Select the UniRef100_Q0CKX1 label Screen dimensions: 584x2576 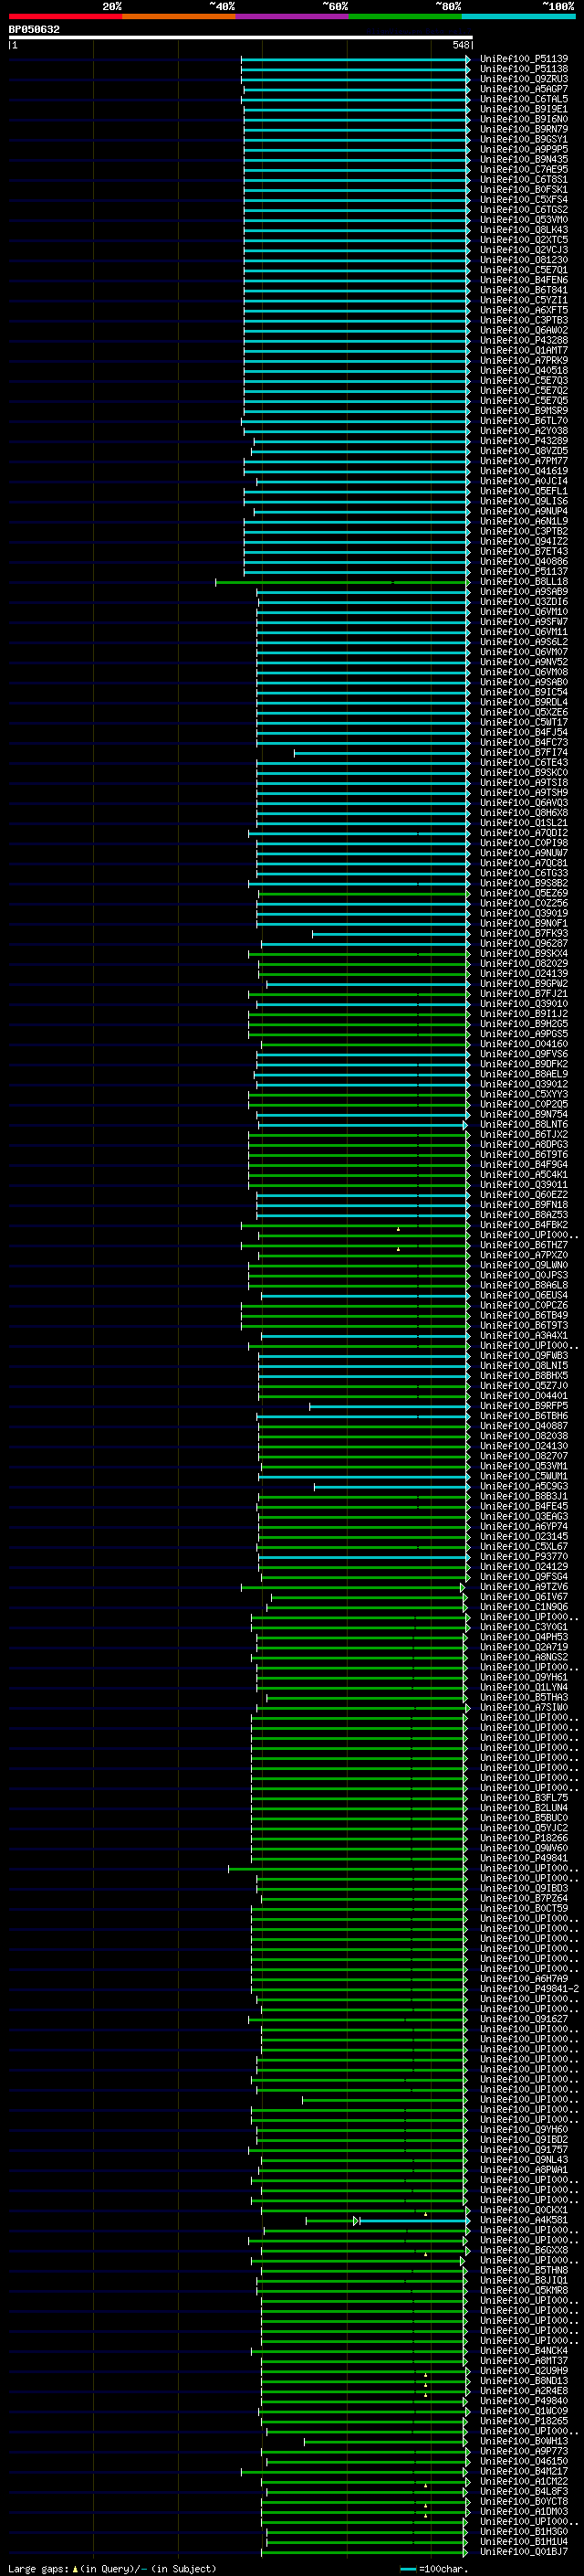[523, 2210]
